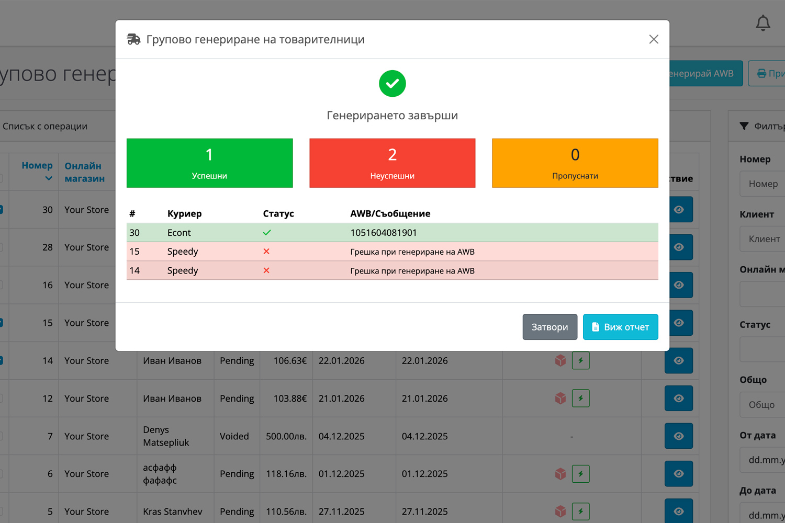Click the Генерирай AWB button
Viewport: 785px width, 523px height.
coord(705,74)
